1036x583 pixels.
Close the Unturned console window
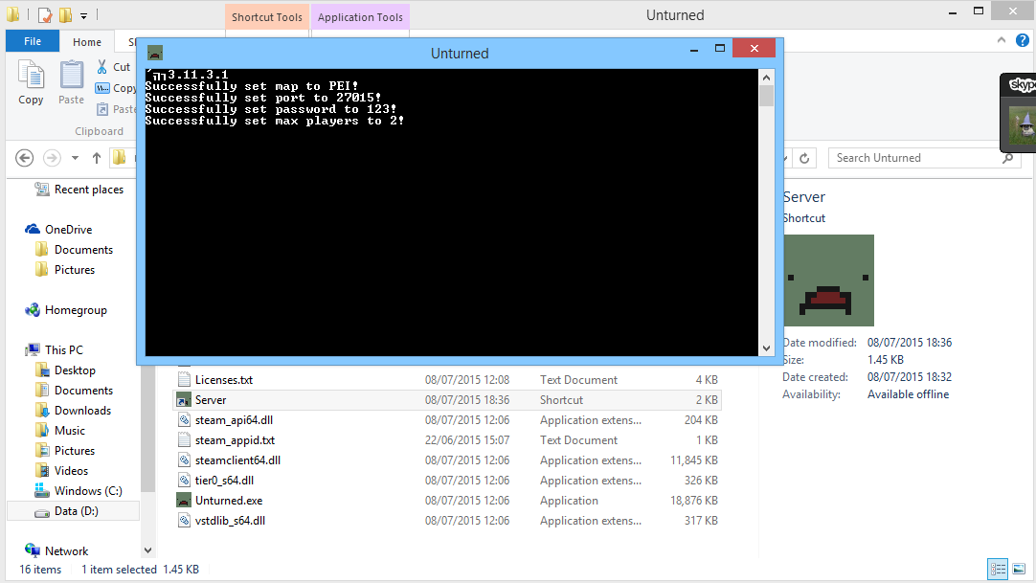(x=754, y=48)
